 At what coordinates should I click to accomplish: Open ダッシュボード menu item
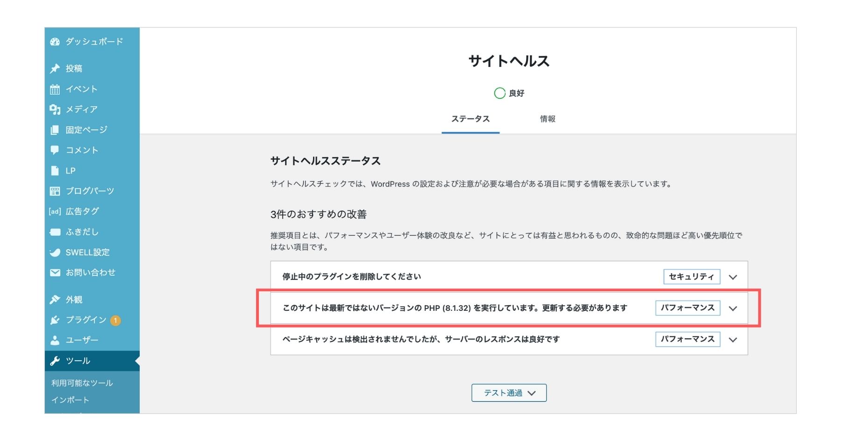pyautogui.click(x=94, y=42)
